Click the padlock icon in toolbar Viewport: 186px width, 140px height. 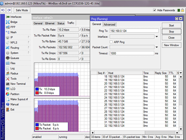(x=183, y=10)
